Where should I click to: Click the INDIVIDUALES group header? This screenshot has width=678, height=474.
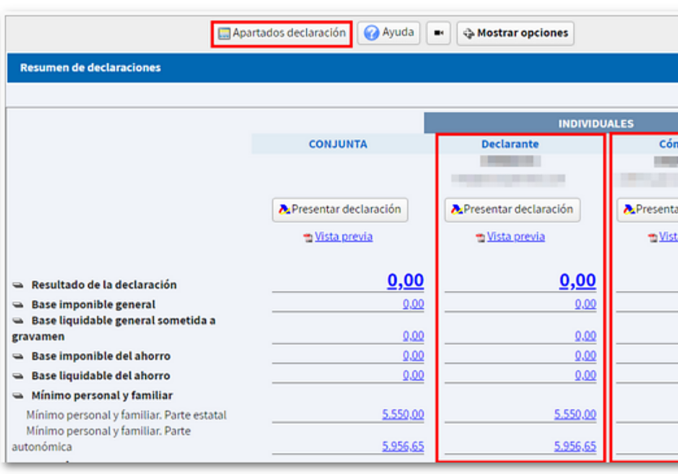point(596,124)
